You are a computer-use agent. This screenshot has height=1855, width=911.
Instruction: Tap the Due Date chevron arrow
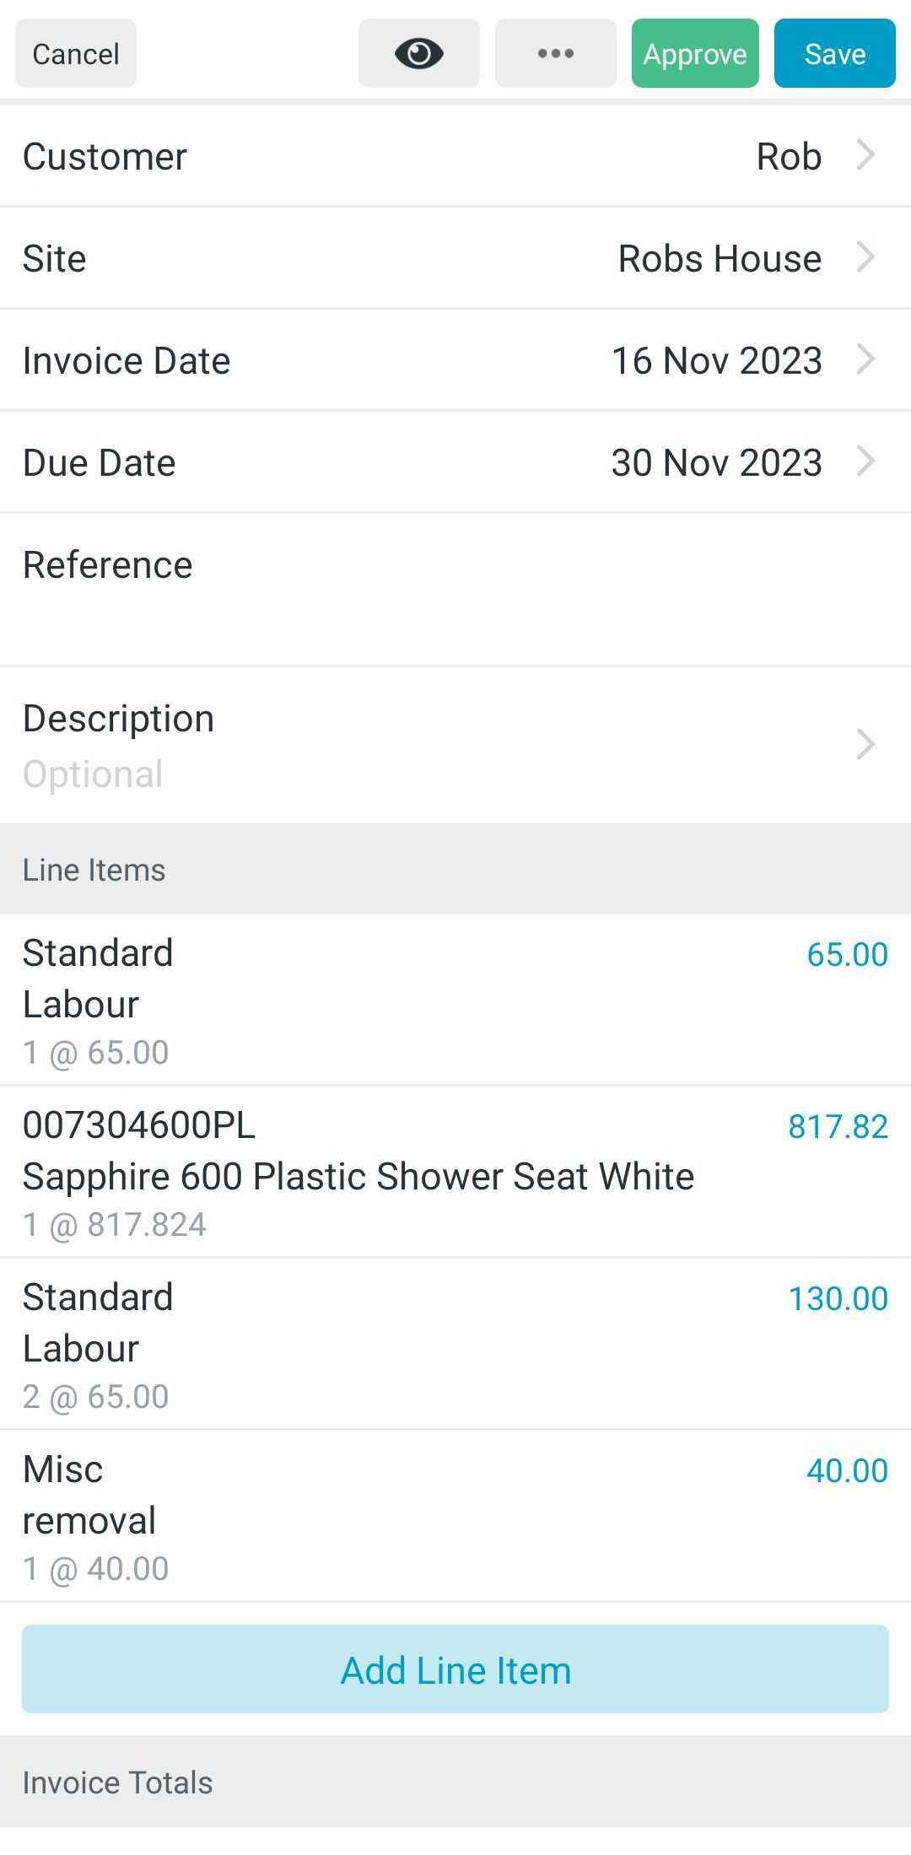click(865, 461)
